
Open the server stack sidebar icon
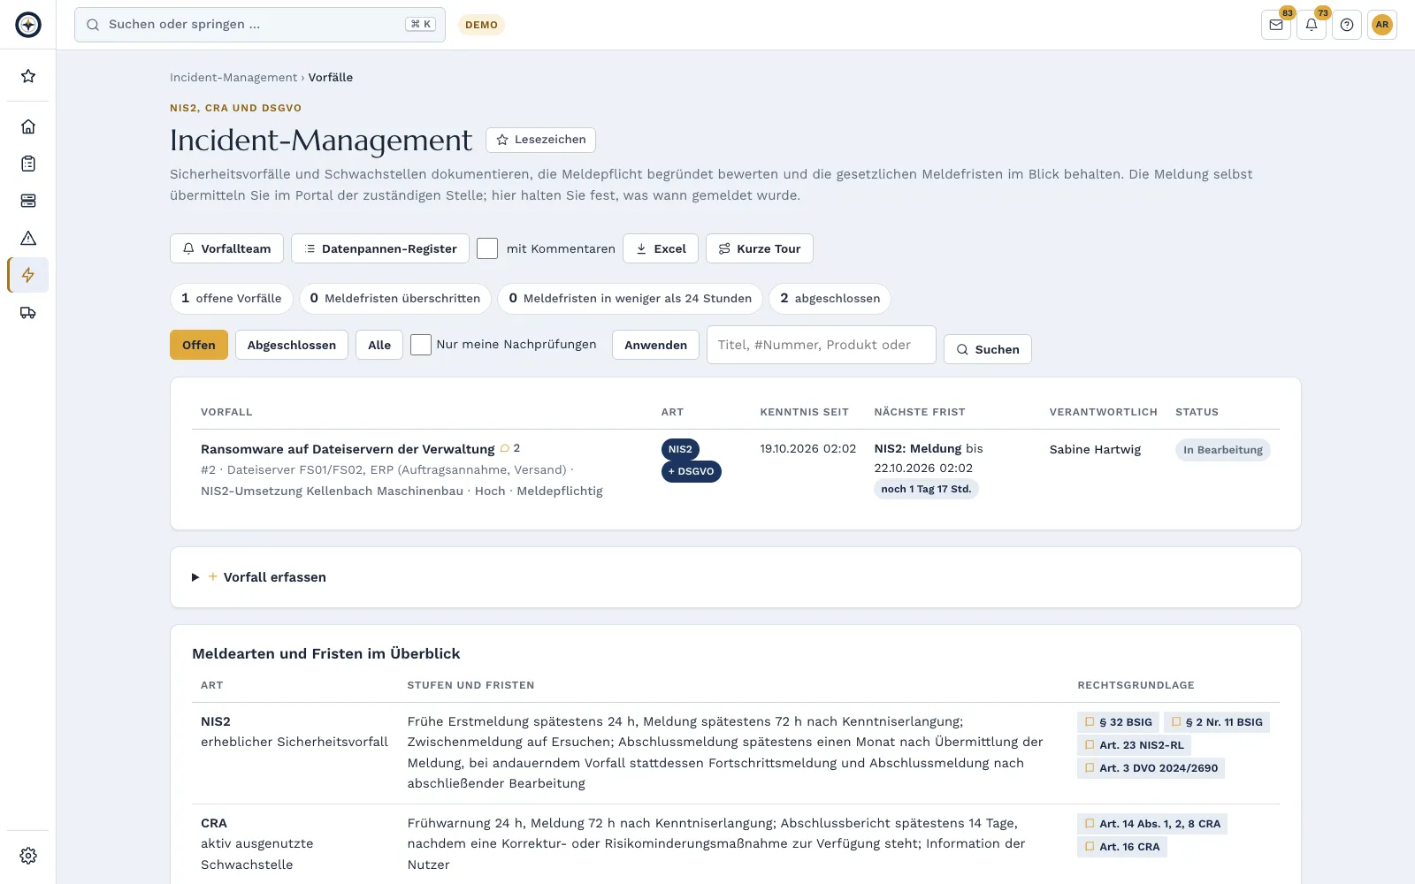[x=28, y=201]
